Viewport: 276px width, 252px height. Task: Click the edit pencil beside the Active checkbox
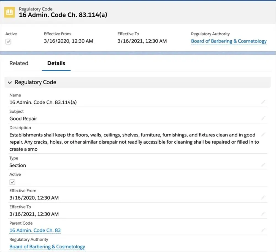263,181
